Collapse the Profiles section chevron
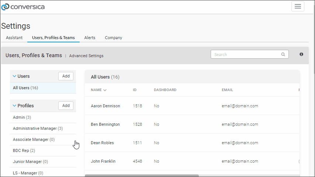 tap(14, 106)
